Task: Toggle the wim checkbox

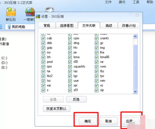Action: tap(97, 81)
